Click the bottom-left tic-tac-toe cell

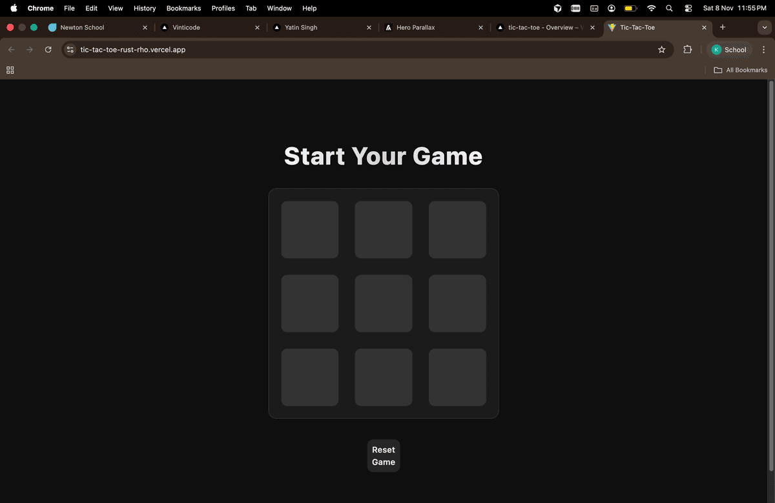tap(310, 378)
